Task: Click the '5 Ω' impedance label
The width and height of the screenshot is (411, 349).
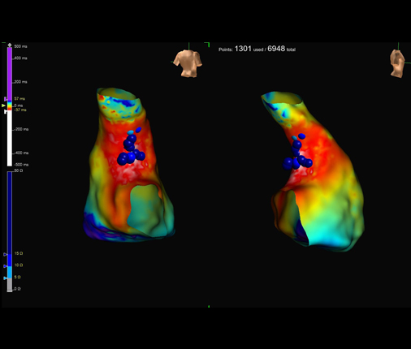Action: 17,277
